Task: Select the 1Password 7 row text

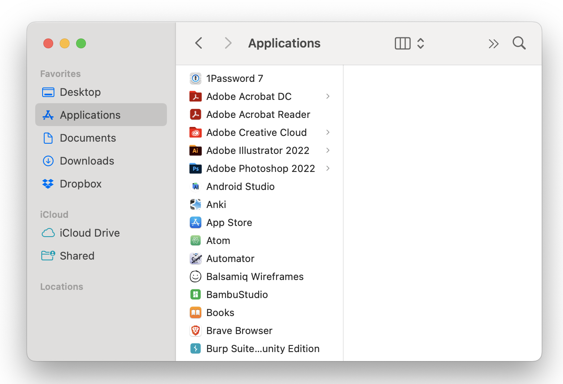Action: pyautogui.click(x=235, y=78)
